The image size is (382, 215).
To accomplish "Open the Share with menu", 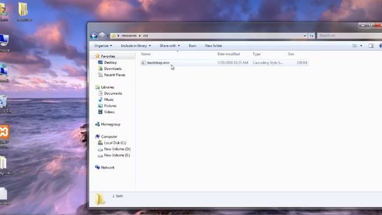I will pos(170,45).
